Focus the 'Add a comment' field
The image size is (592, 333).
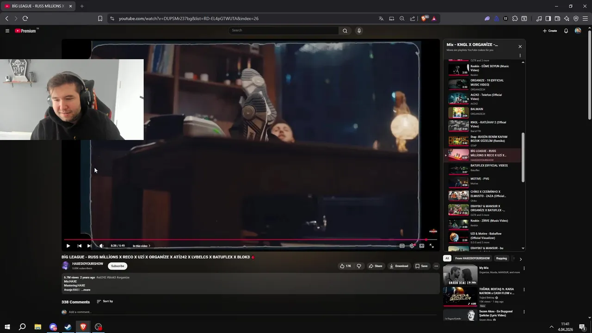pyautogui.click(x=253, y=312)
